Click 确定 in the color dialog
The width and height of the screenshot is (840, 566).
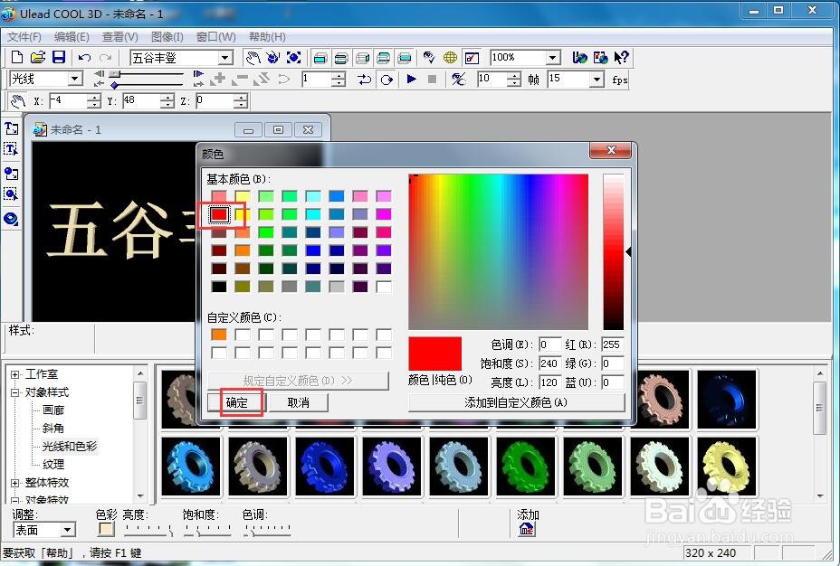click(237, 402)
